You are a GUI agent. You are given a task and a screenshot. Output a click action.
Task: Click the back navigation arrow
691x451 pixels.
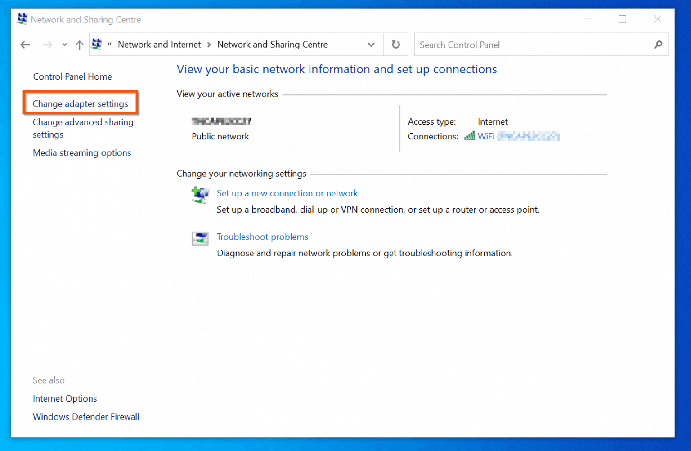(x=25, y=45)
